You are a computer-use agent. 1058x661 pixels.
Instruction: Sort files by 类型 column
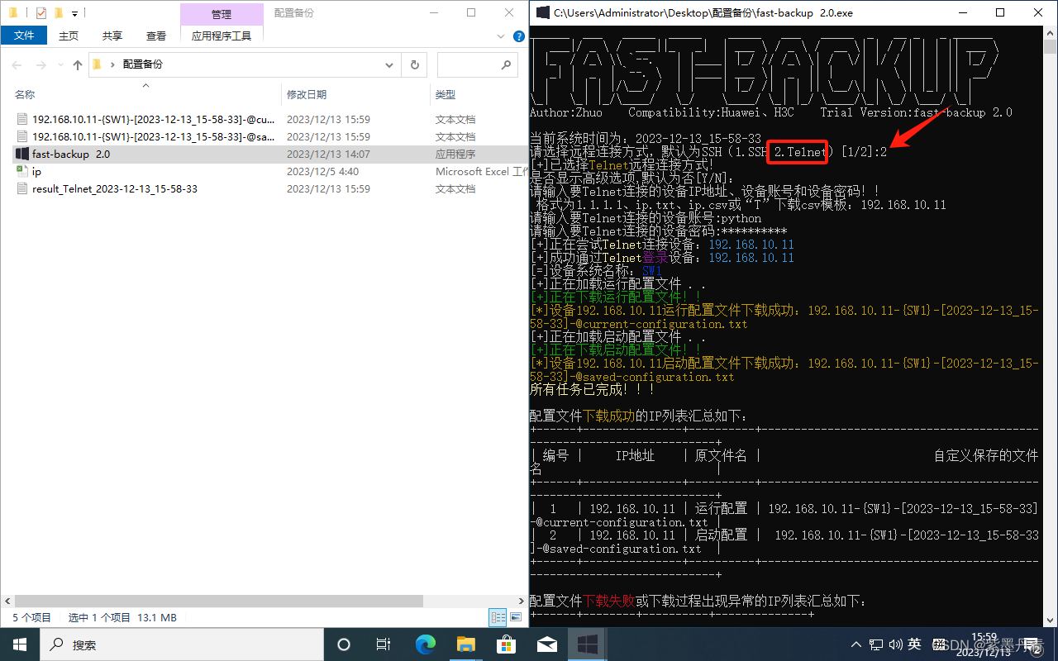(x=446, y=94)
